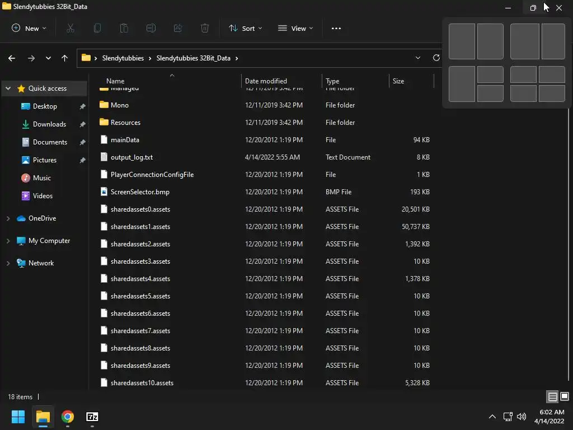Sort by the Size column header
This screenshot has width=573, height=430.
coord(398,81)
